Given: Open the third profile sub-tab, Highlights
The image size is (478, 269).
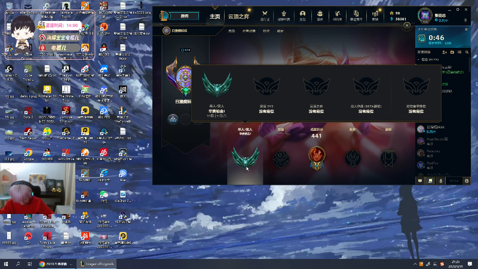Looking at the screenshot, I should [266, 31].
